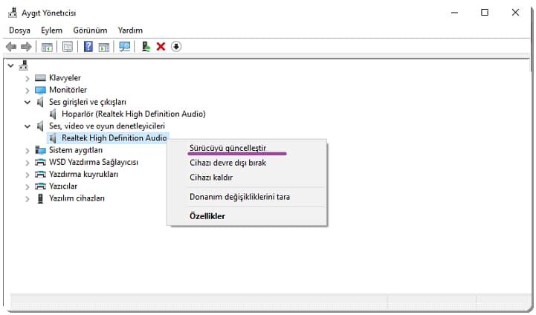Select the Klavyeler label
This screenshot has height=315, width=536.
tap(65, 78)
